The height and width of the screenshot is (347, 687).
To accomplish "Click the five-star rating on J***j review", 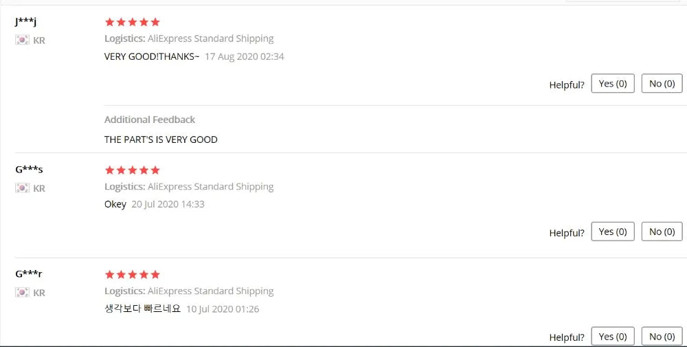I will [132, 22].
